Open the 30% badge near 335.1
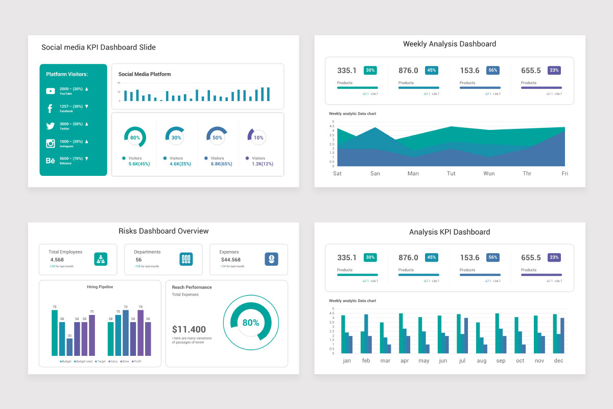613x409 pixels. (369, 70)
